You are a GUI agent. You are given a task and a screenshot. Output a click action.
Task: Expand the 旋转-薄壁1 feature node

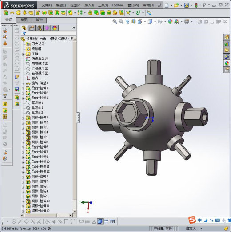pyautogui.click(x=23, y=84)
